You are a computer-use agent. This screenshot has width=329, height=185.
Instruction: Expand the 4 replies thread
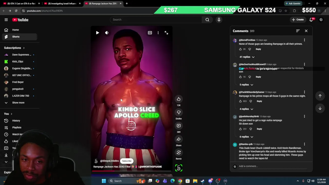tap(246, 109)
